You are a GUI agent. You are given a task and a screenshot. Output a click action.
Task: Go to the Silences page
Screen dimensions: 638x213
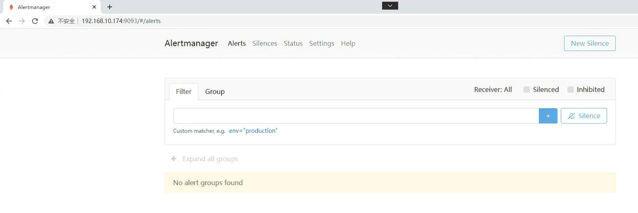[x=265, y=43]
